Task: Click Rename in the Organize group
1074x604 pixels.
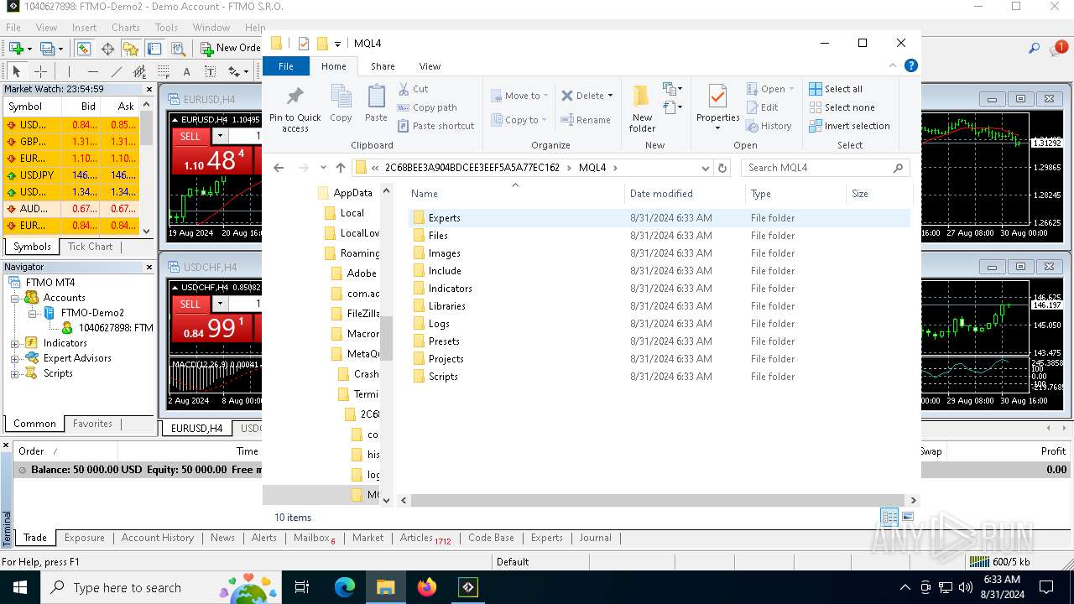Action: (x=586, y=120)
